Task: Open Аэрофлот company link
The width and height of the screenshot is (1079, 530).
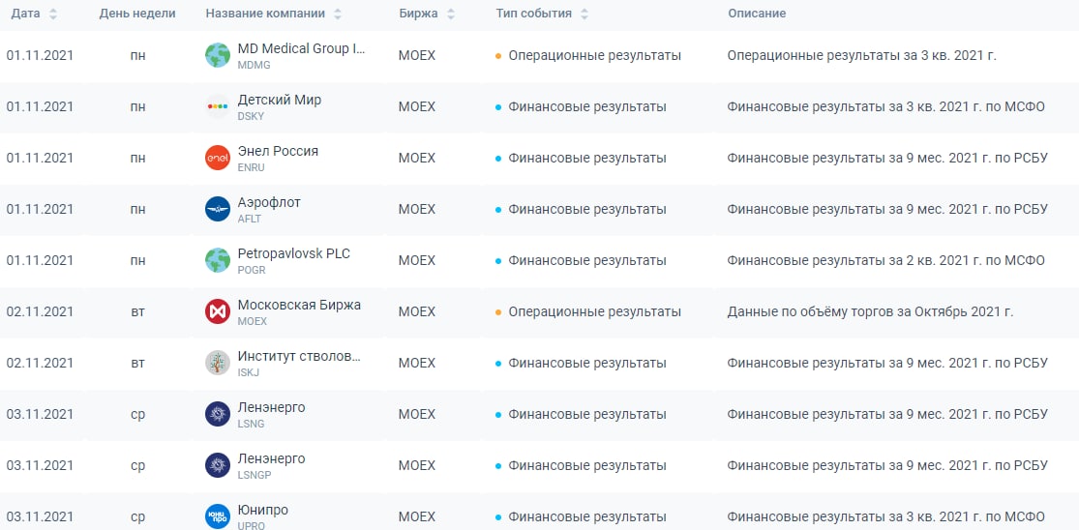Action: [269, 202]
